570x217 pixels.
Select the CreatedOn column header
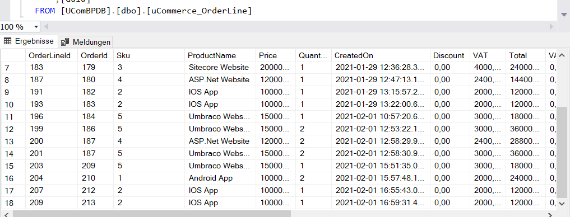point(381,55)
